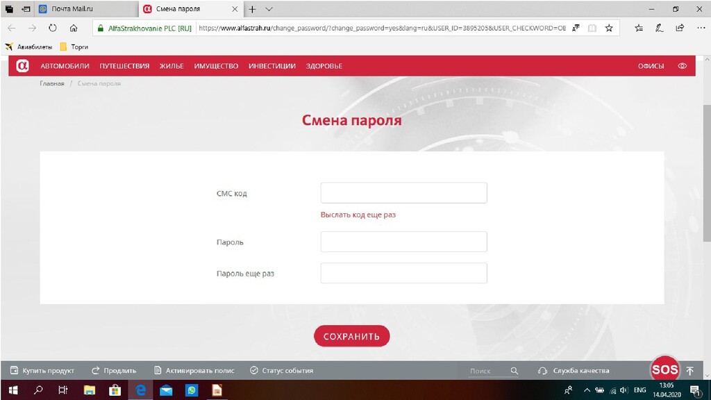Open Служба качества link
Screen dimensions: 711x400
(x=574, y=371)
